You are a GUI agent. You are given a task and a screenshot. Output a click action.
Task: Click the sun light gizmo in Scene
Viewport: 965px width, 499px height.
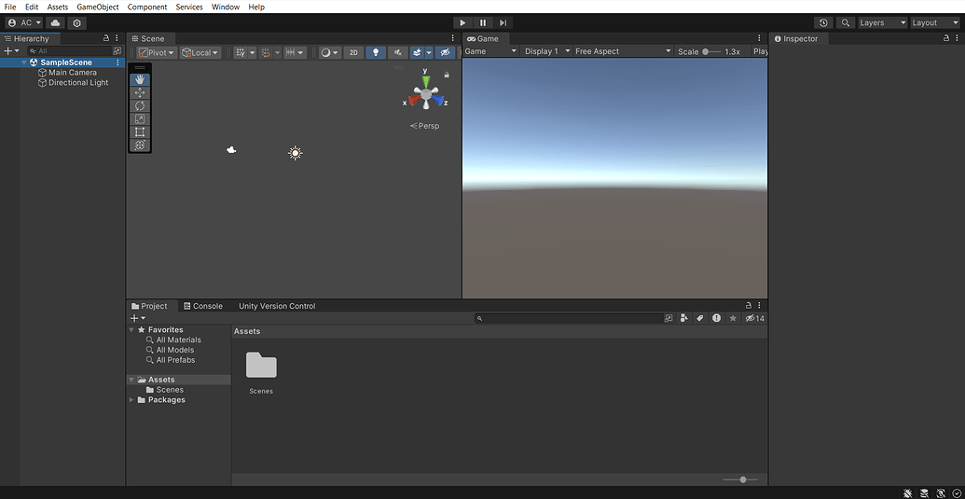296,153
